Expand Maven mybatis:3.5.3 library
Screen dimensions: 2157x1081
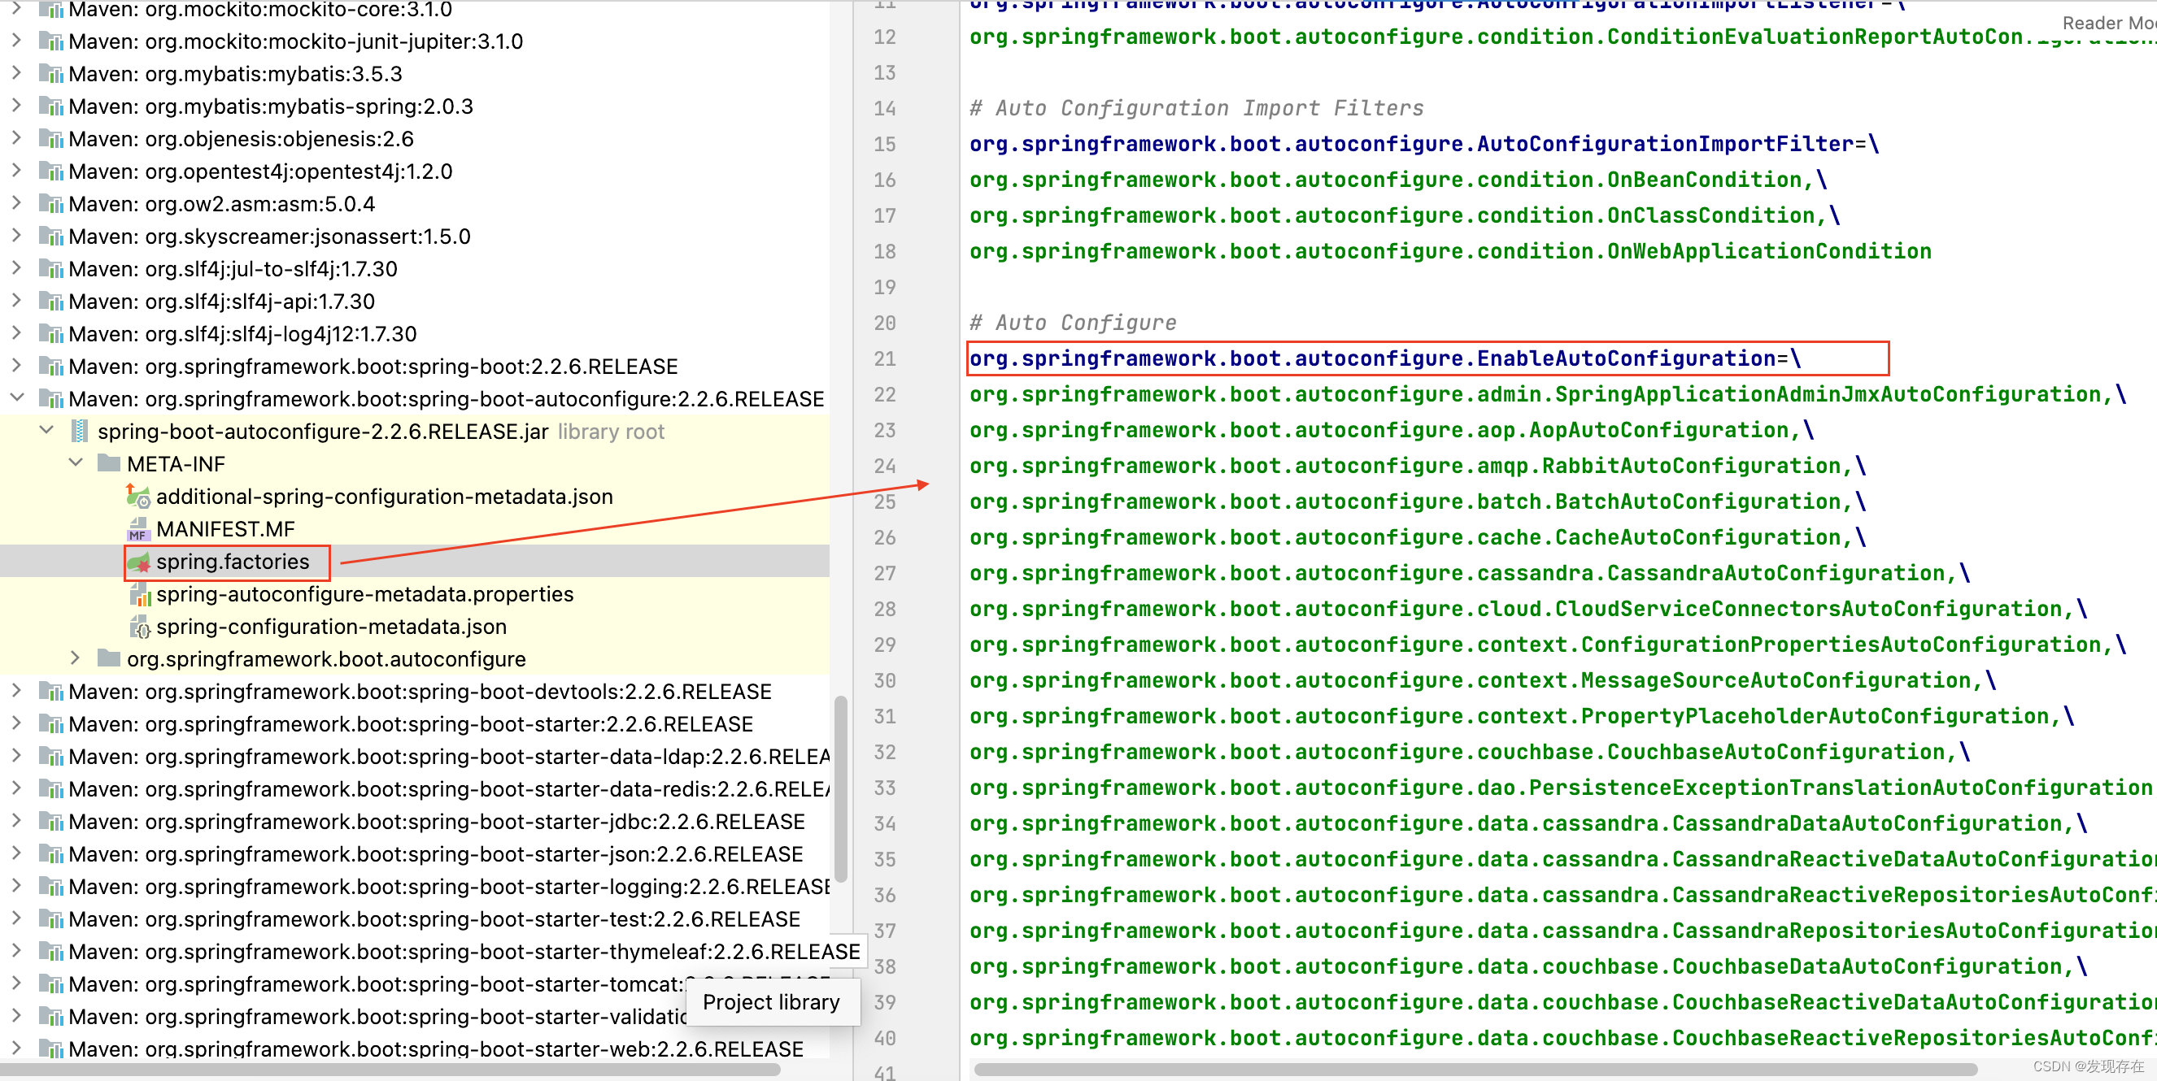coord(16,73)
